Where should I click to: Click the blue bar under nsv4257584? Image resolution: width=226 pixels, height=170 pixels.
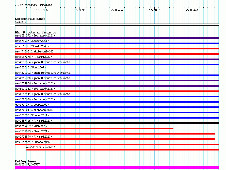click(117, 65)
